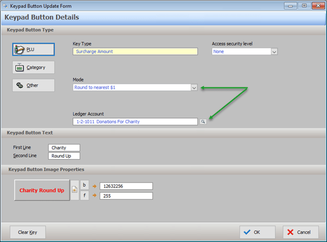This screenshot has height=242, width=327.
Task: Open the Access security level dropdown arrow
Action: [274, 52]
